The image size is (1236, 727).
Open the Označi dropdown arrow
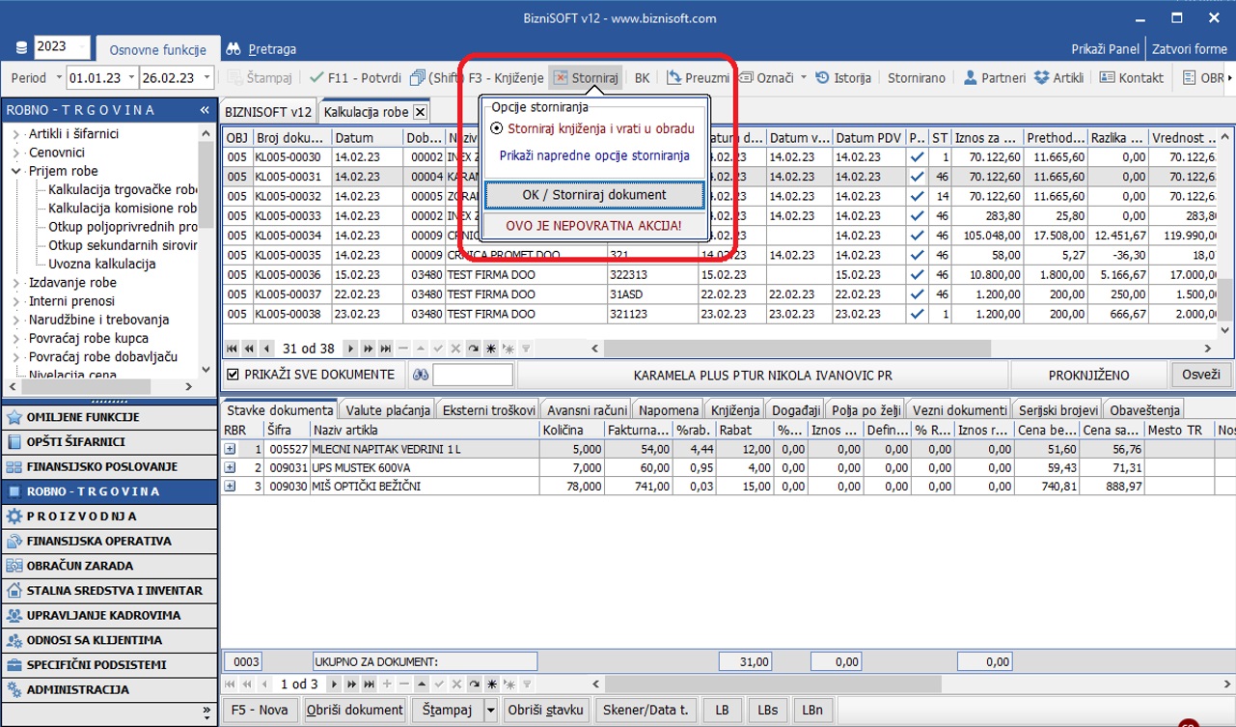(x=804, y=78)
